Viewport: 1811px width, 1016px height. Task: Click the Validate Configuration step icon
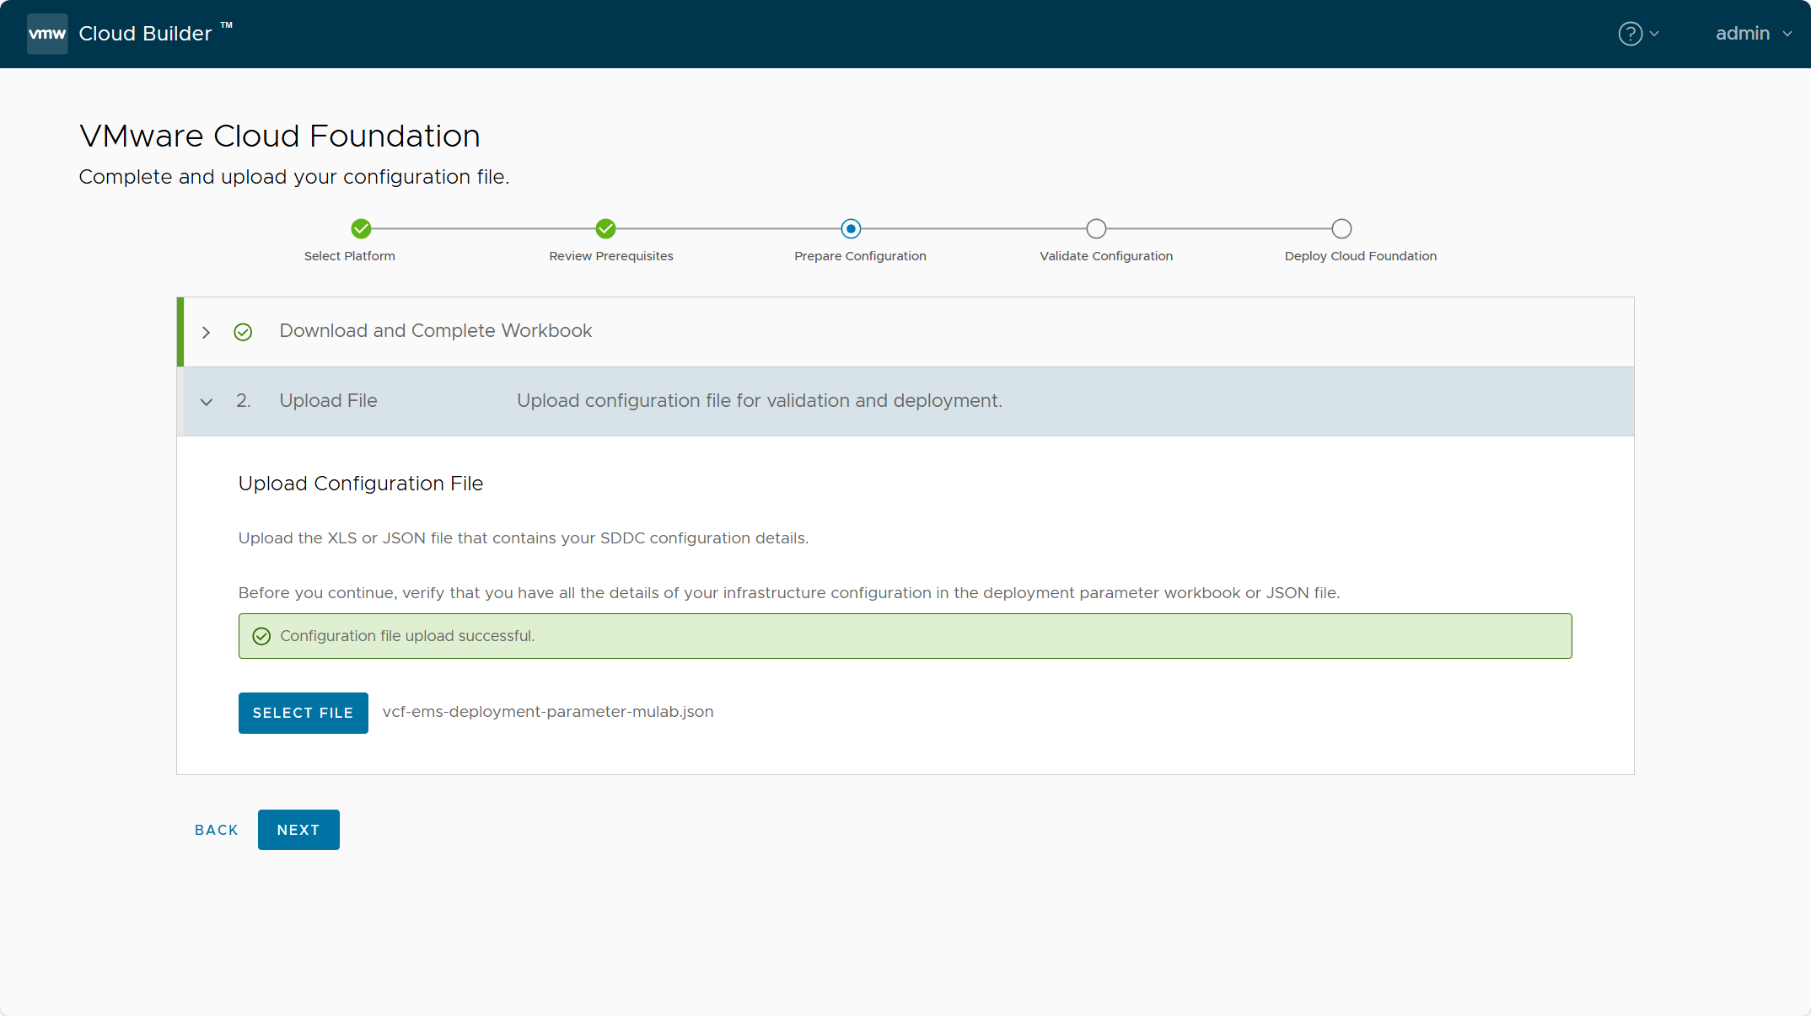[1099, 227]
